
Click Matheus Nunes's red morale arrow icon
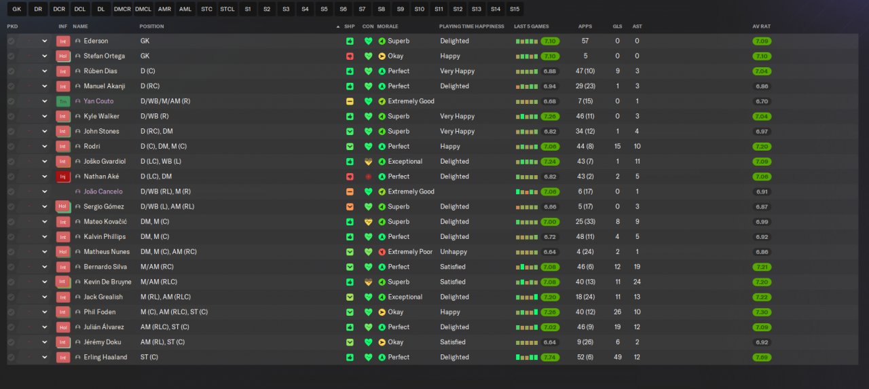pyautogui.click(x=382, y=252)
